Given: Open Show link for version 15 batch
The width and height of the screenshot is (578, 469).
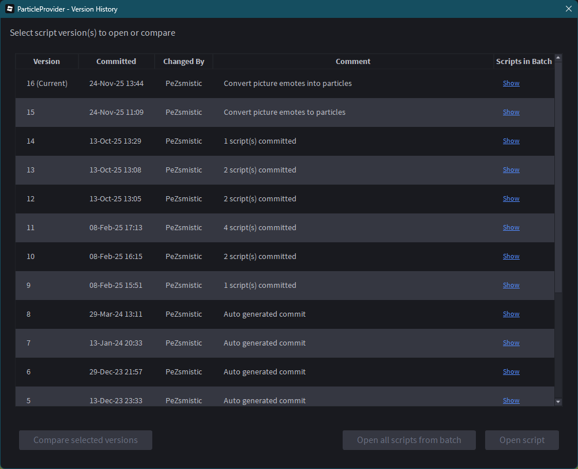Looking at the screenshot, I should point(511,112).
